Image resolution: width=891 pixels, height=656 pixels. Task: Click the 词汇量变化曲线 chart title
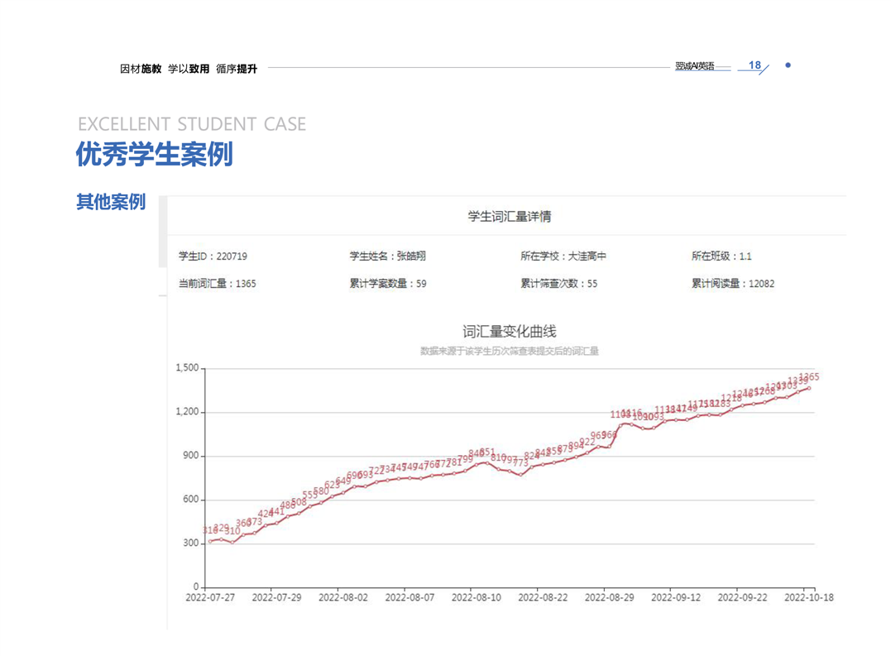click(x=509, y=332)
